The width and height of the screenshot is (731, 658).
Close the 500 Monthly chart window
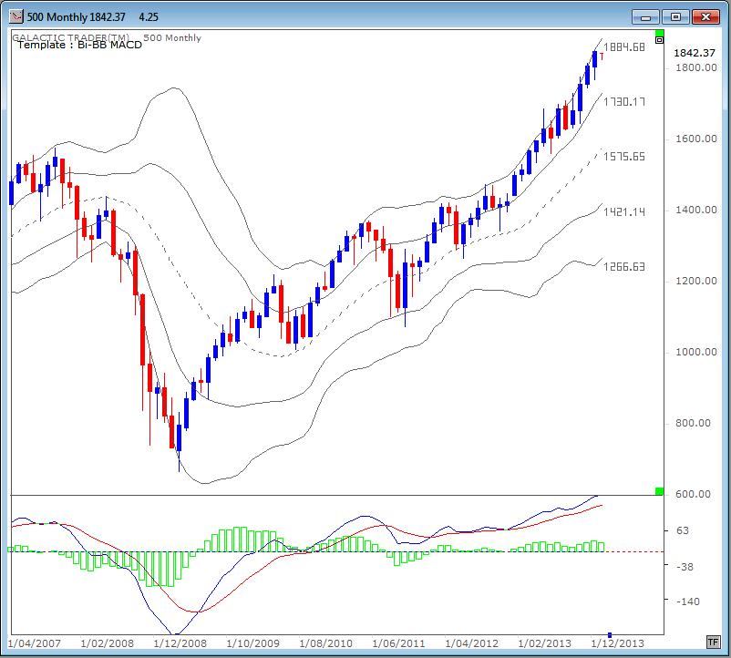point(705,17)
